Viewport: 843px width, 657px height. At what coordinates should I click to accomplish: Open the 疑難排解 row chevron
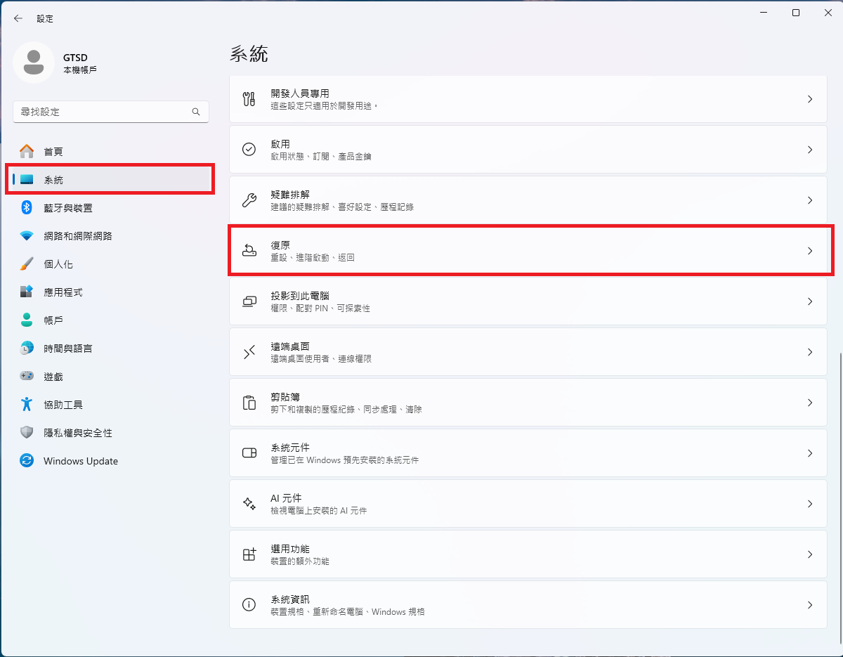[x=810, y=200]
